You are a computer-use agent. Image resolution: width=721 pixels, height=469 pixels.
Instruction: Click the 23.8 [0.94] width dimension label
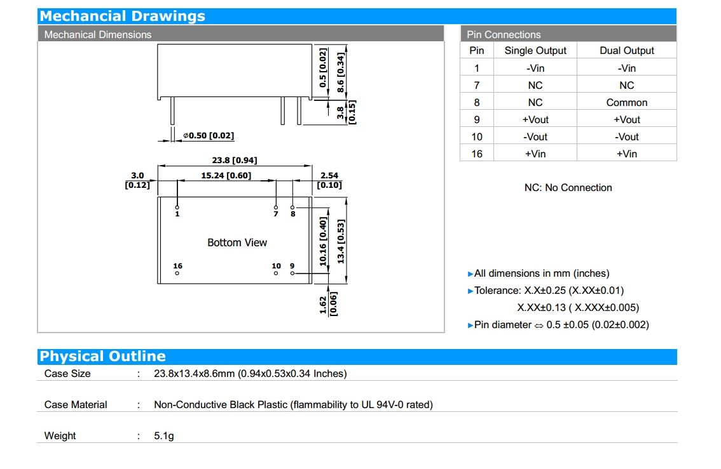pyautogui.click(x=235, y=161)
